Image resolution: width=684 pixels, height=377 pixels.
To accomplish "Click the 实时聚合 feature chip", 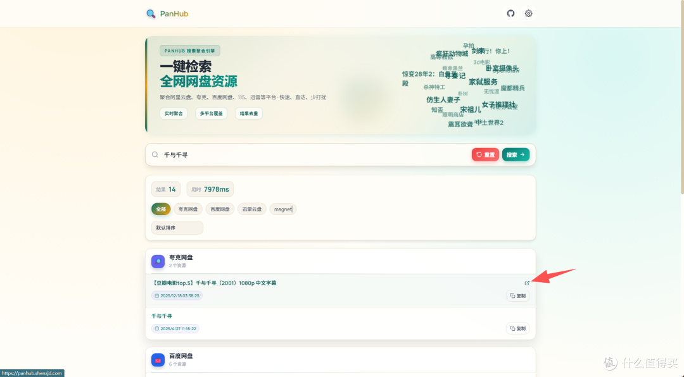I will point(174,113).
